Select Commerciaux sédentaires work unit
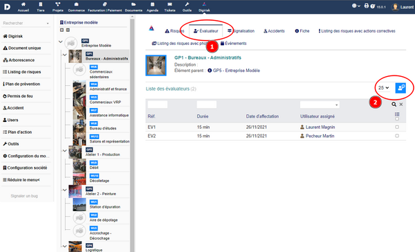 tap(101, 74)
